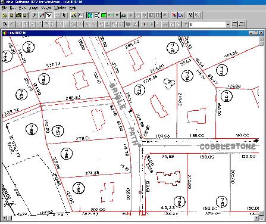Select the black arrow pointer tool
The height and width of the screenshot is (224, 266).
click(64, 15)
